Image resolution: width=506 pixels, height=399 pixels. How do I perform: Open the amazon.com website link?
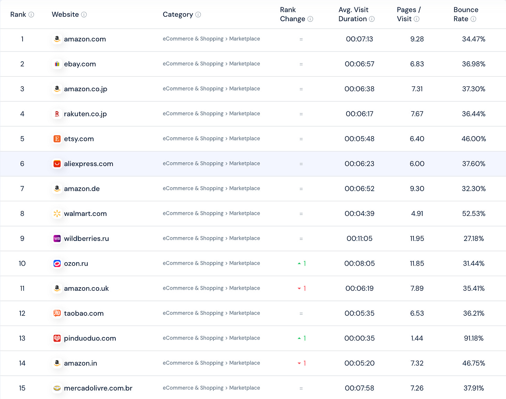pyautogui.click(x=85, y=39)
